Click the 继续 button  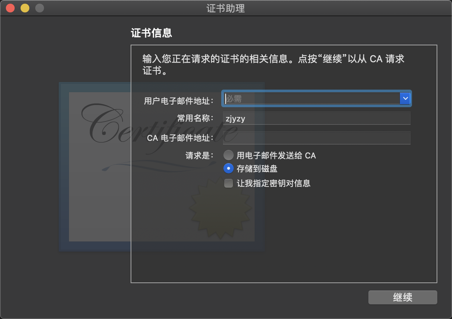(x=402, y=297)
